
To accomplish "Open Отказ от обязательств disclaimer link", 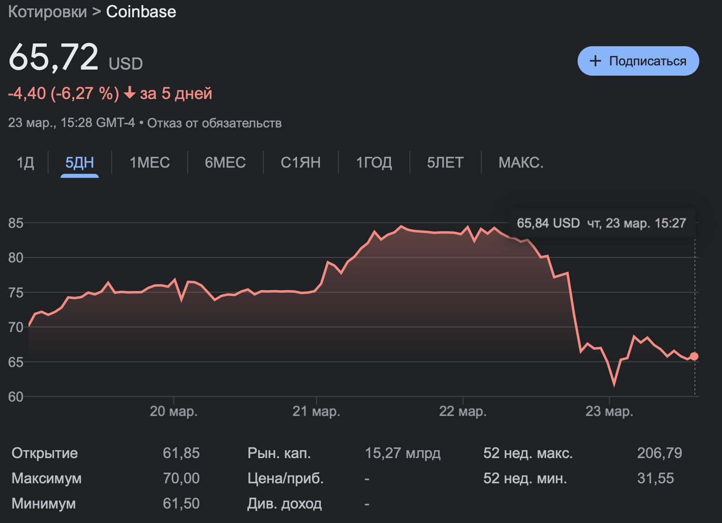I will tap(214, 123).
